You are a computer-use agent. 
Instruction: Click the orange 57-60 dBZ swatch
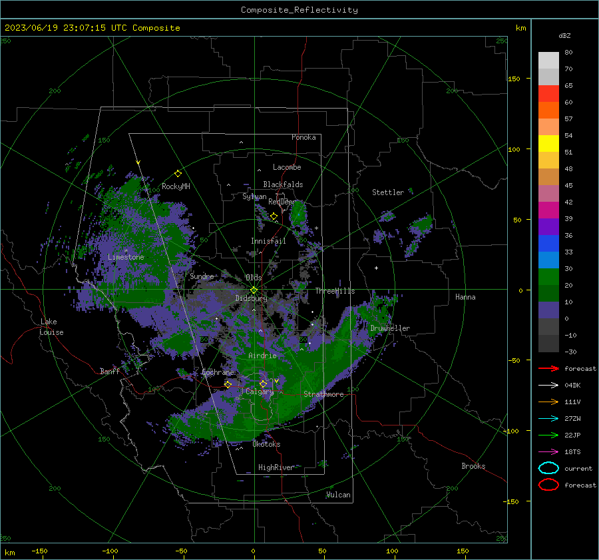coord(548,111)
